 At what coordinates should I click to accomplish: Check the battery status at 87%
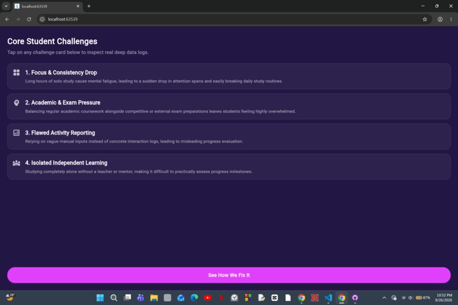click(x=423, y=298)
